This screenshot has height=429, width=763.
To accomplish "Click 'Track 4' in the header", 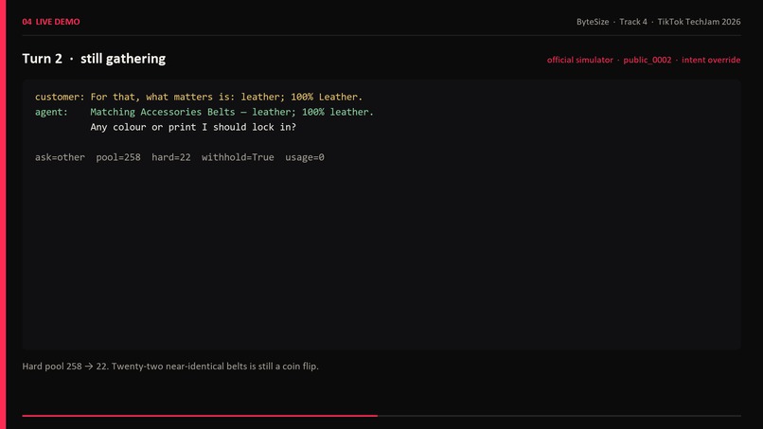I will tap(633, 22).
